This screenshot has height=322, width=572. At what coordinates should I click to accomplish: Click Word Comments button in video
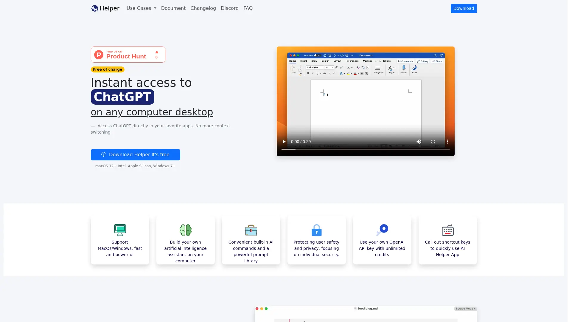tap(405, 61)
